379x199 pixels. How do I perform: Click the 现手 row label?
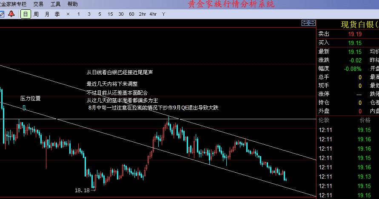(x=324, y=85)
